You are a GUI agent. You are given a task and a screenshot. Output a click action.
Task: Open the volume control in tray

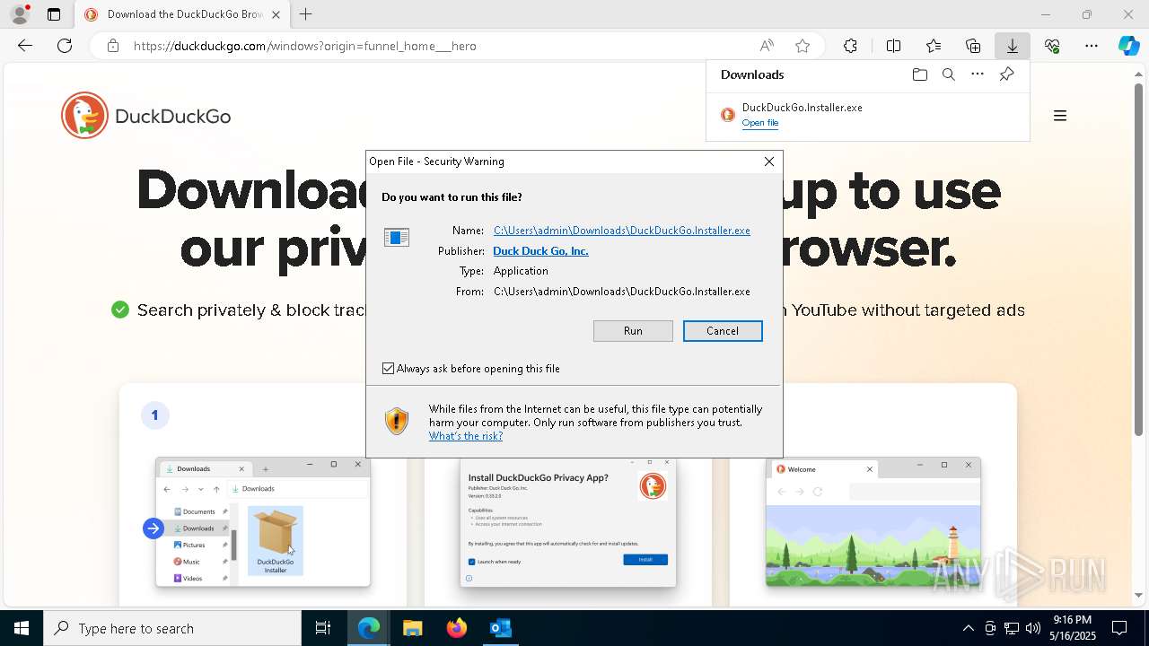(1033, 628)
